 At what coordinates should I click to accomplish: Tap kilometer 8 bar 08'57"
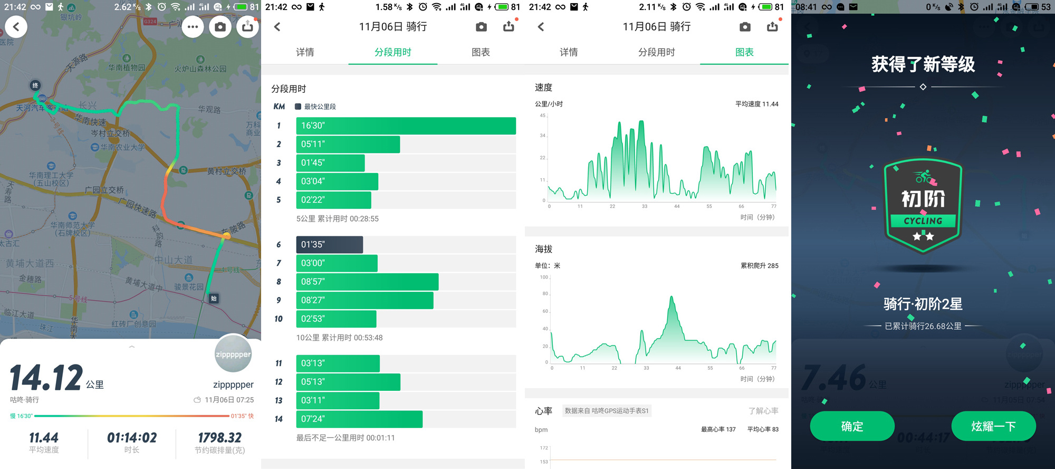click(367, 282)
